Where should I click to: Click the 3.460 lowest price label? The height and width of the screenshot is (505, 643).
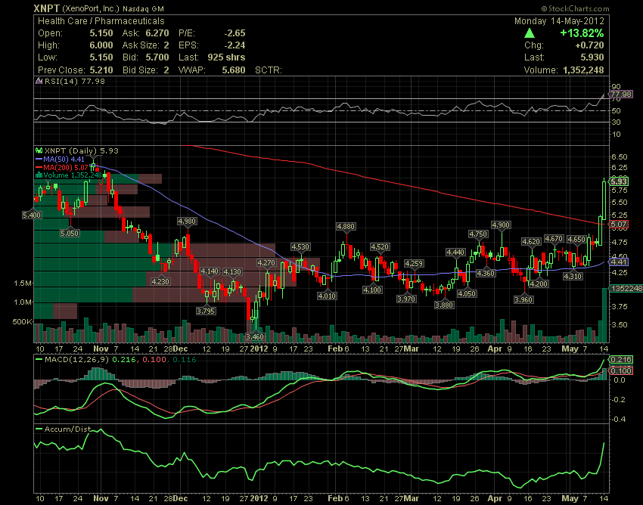(255, 336)
